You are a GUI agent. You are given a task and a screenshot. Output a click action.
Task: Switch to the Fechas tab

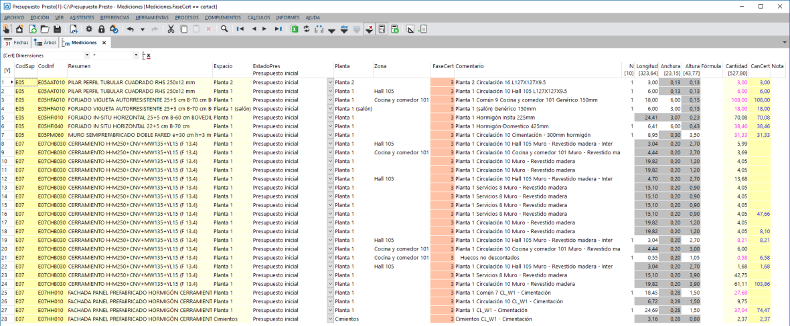pos(17,43)
